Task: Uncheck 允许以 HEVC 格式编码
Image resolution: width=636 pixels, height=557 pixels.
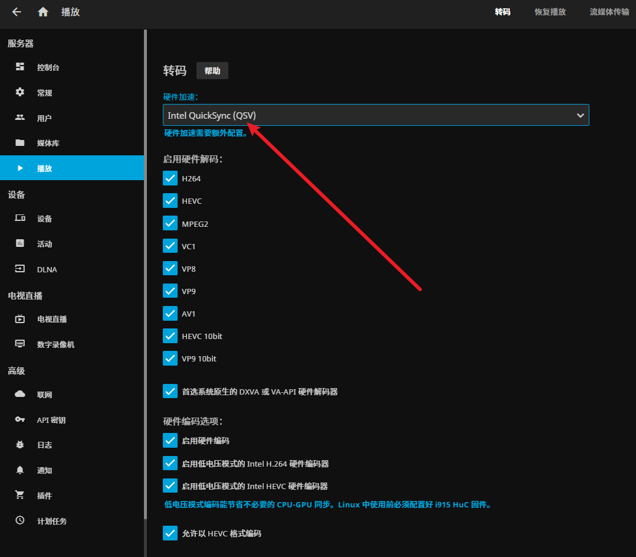Action: pyautogui.click(x=170, y=533)
